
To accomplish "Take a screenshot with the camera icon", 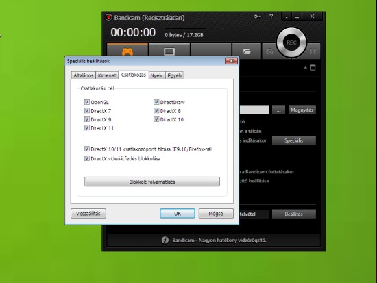I will pos(269,51).
